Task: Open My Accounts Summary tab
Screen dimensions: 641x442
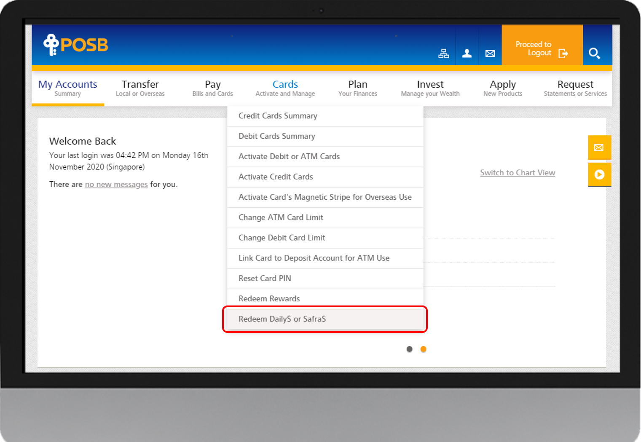Action: click(68, 88)
